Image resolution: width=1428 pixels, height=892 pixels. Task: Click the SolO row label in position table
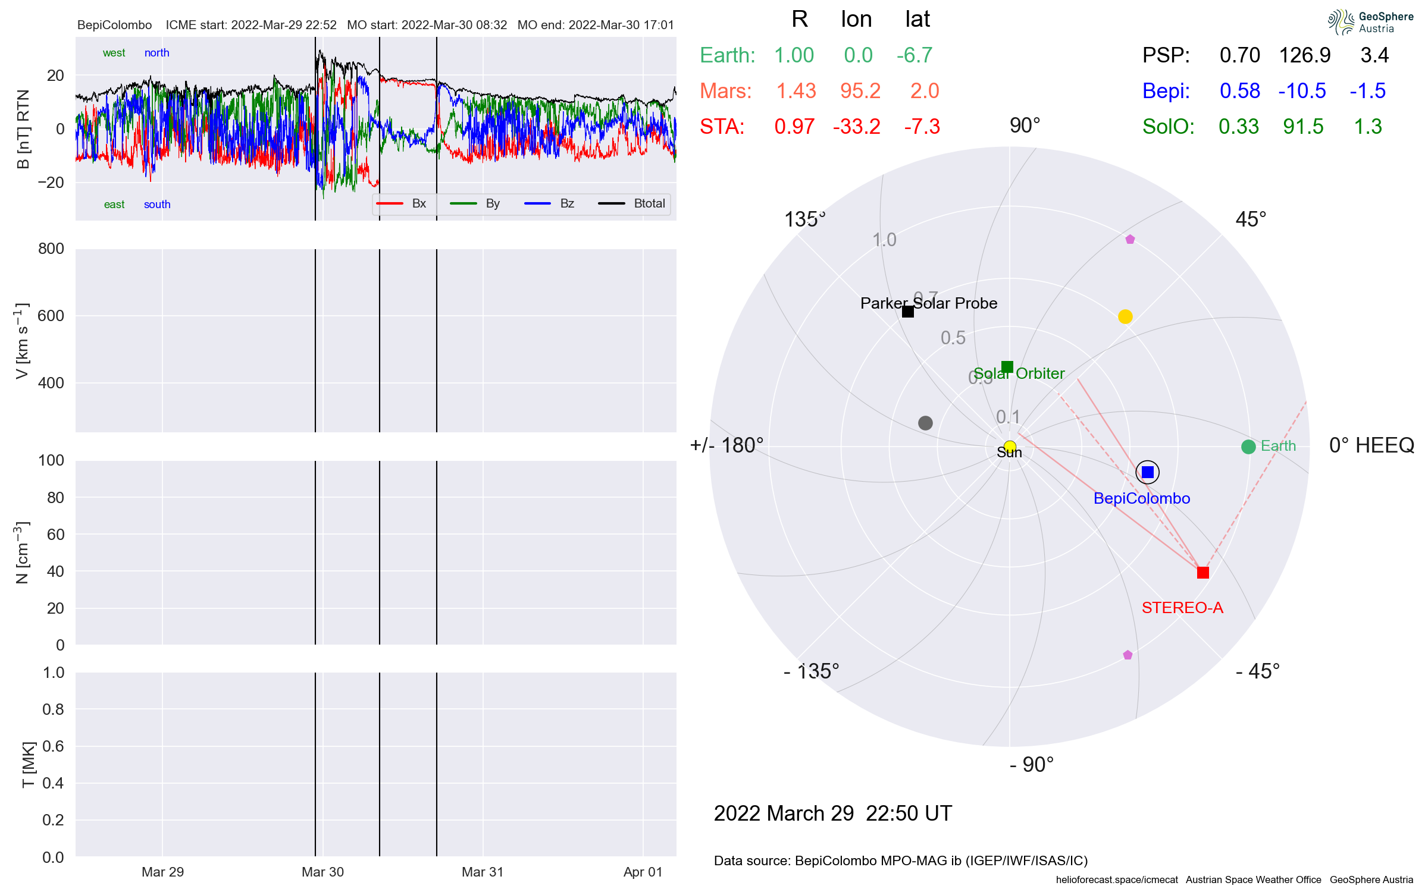[x=1169, y=127]
